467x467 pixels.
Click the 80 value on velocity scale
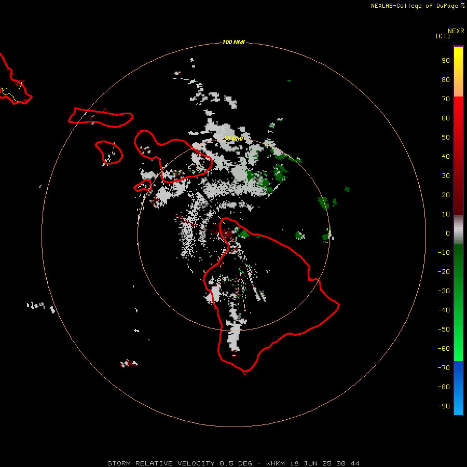coord(446,79)
